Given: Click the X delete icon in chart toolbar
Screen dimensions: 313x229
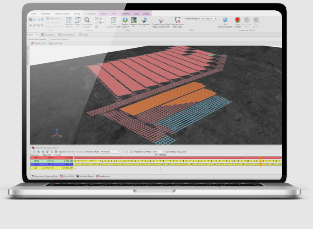Looking at the screenshot, I should click(x=127, y=152).
